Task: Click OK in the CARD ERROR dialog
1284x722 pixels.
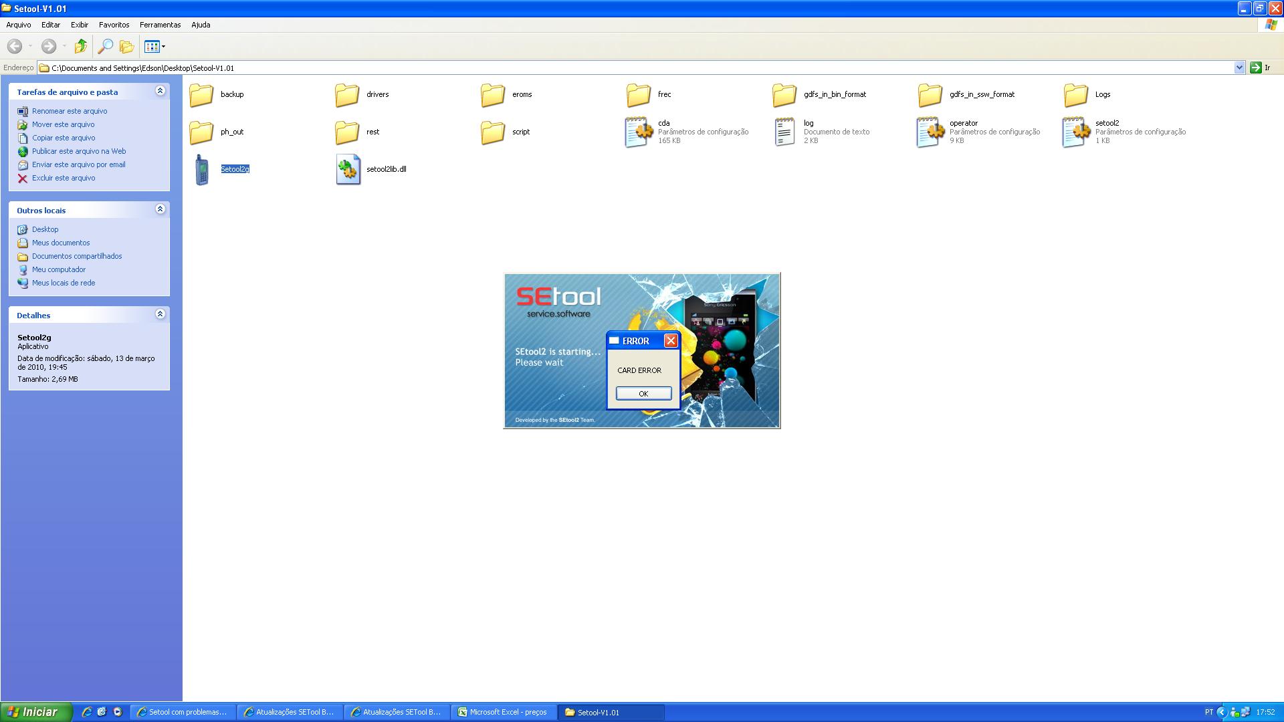Action: click(643, 394)
